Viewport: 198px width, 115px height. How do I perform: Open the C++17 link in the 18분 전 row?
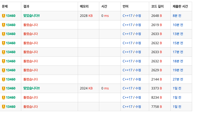pos(127,61)
